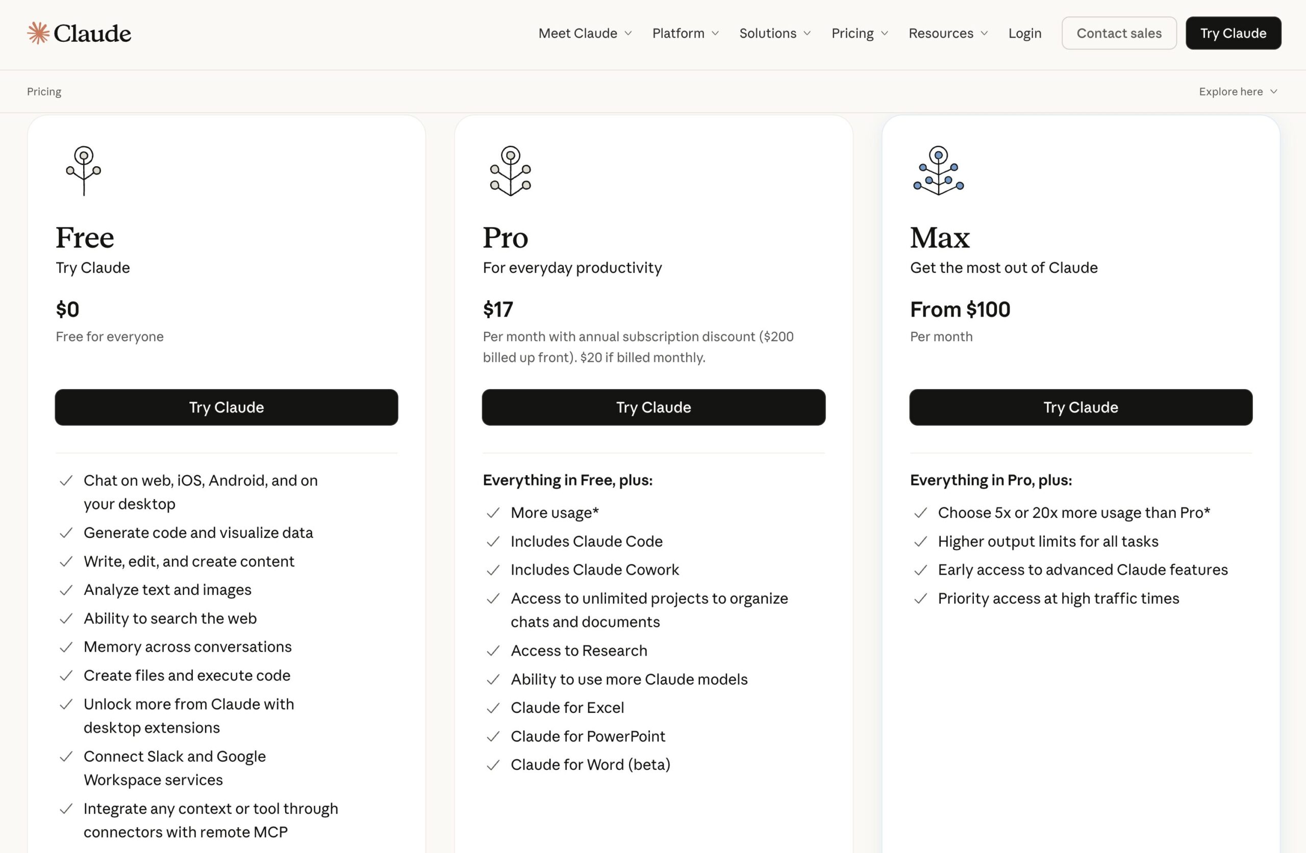Expand the Platform dropdown chevron
This screenshot has width=1306, height=853.
(715, 34)
